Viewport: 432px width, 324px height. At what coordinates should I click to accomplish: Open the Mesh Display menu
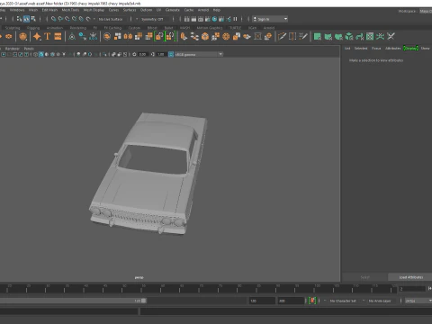(94, 10)
